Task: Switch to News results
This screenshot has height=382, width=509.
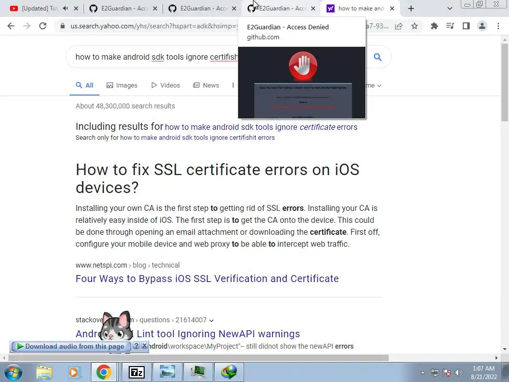Action: coord(206,86)
